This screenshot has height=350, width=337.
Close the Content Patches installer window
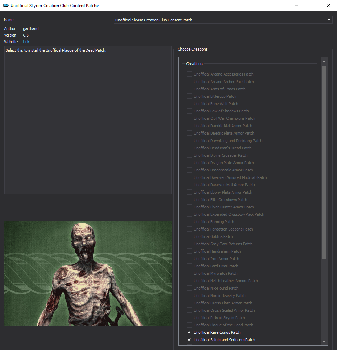[x=329, y=5]
